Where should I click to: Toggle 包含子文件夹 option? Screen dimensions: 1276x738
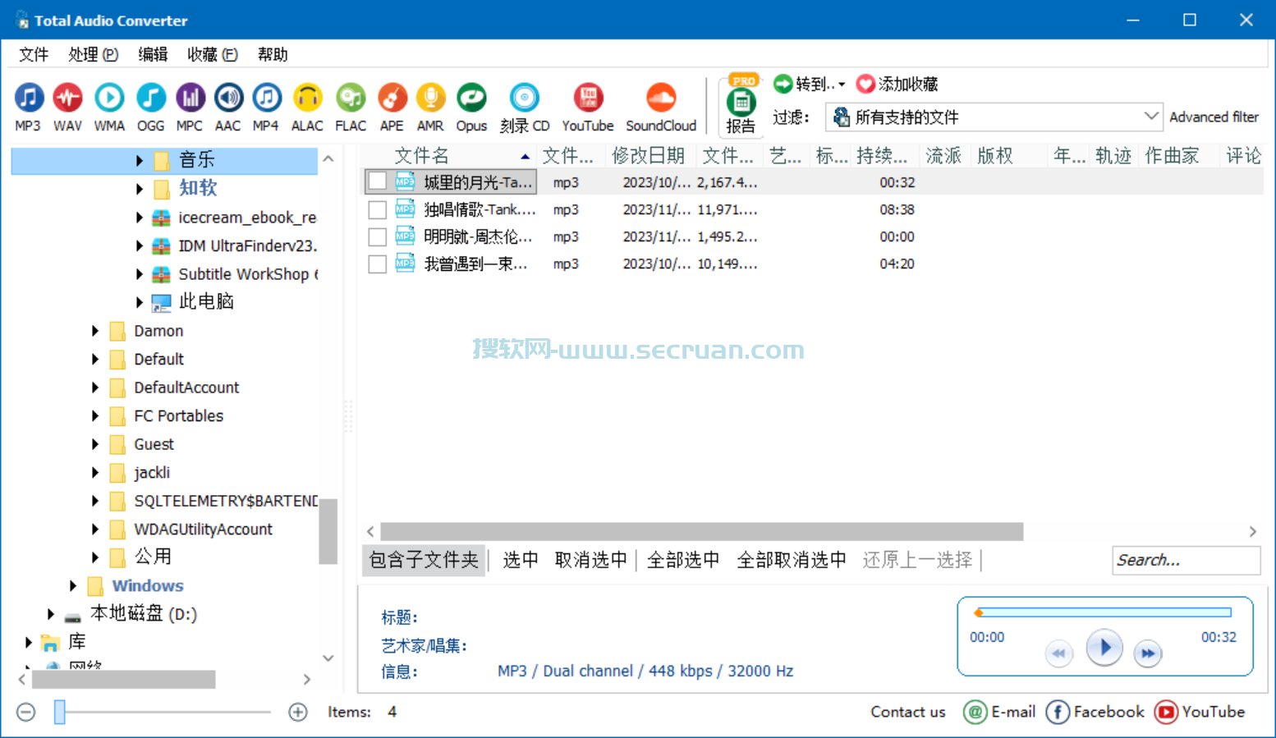click(424, 560)
